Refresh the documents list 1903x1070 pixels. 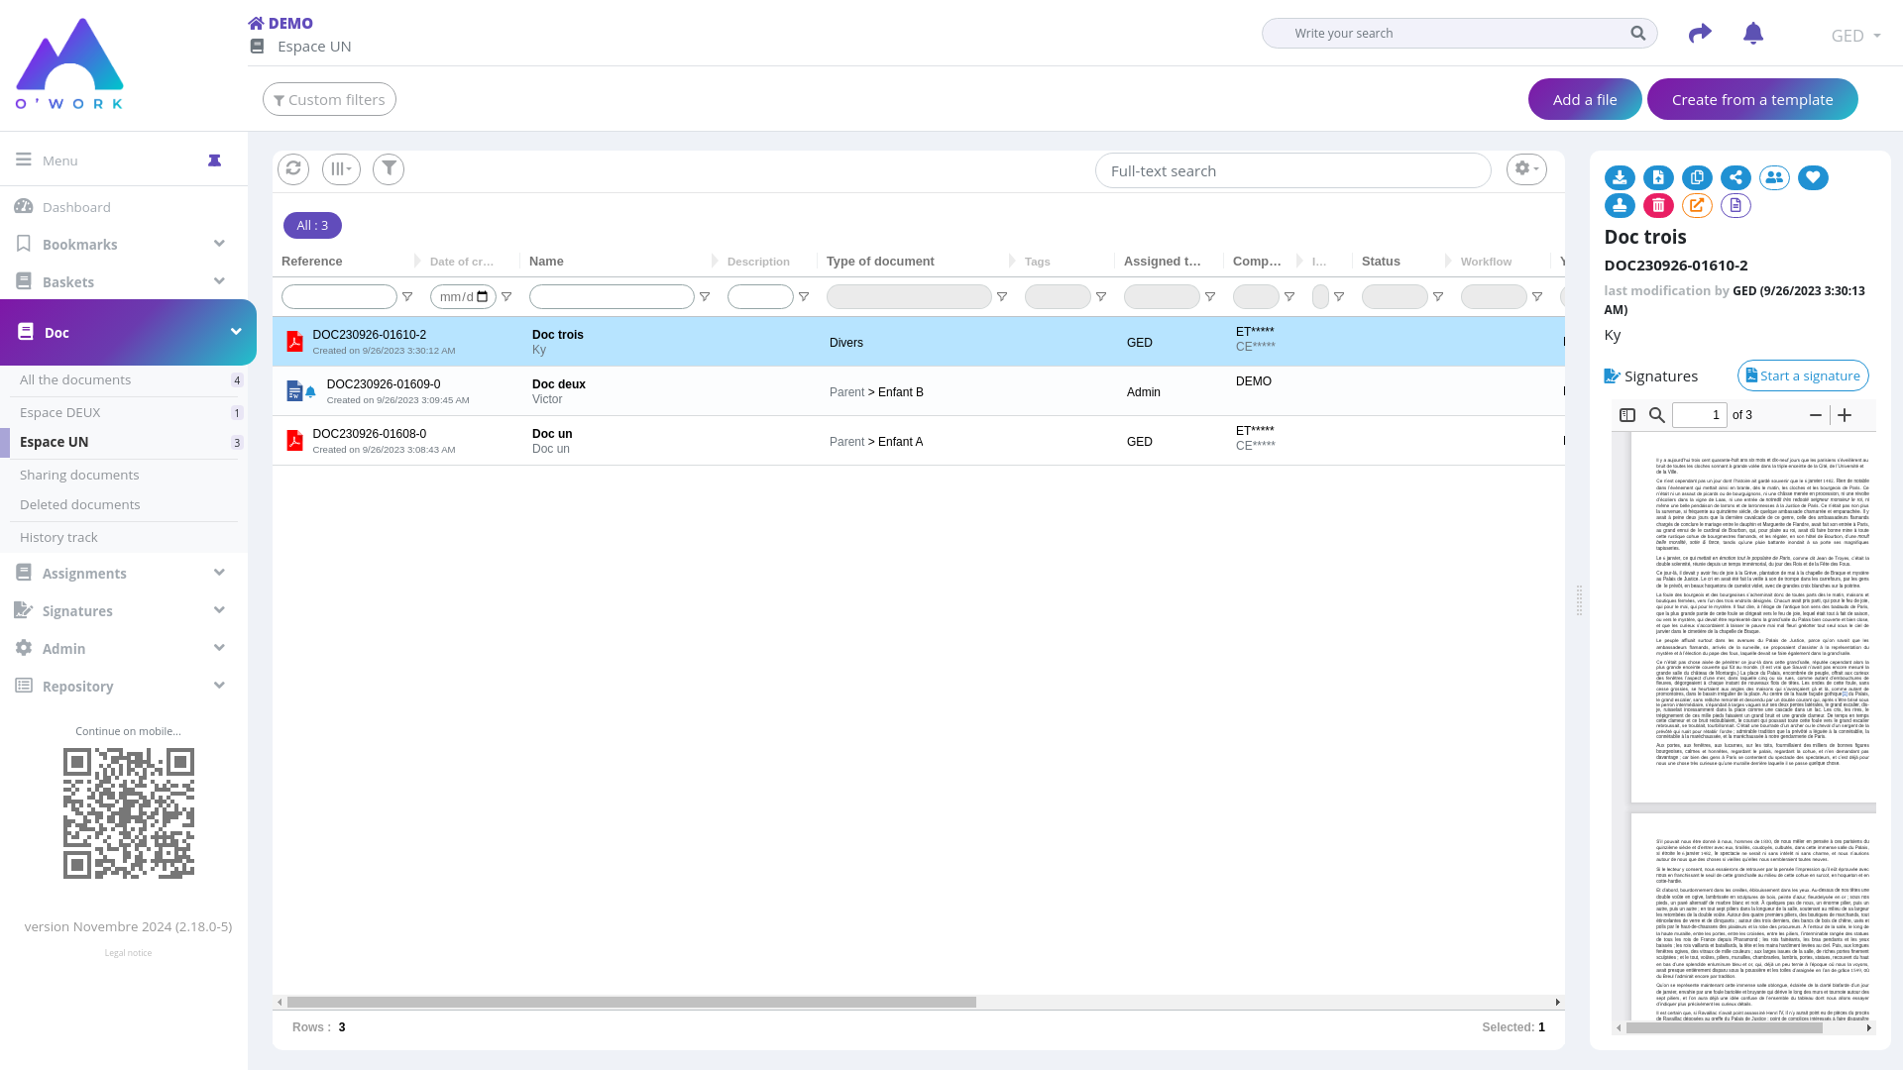pos(293,169)
